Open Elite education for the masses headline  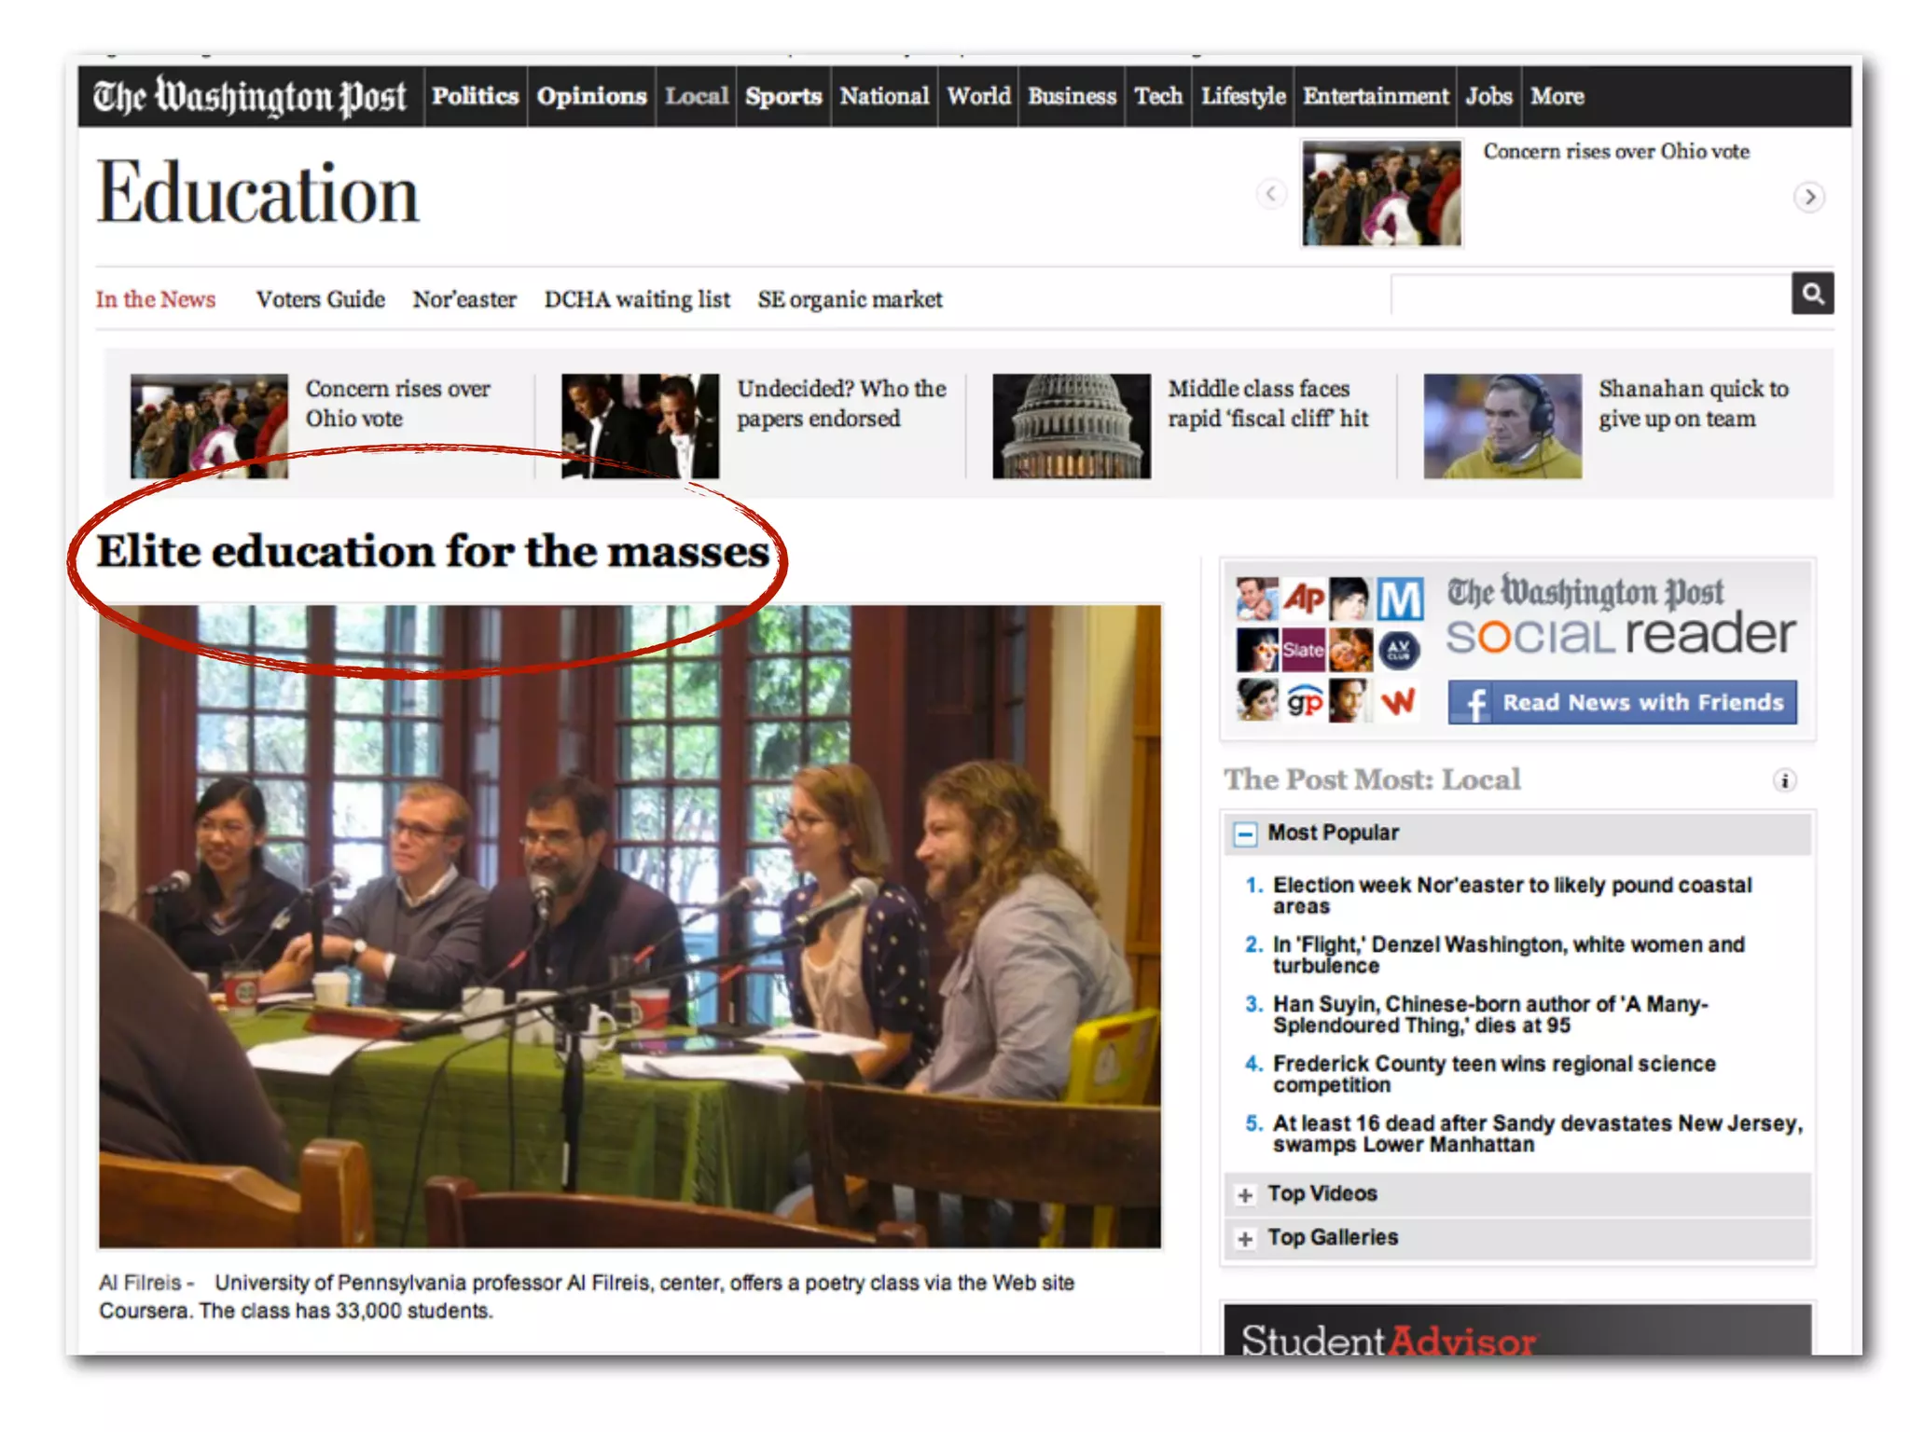[433, 550]
